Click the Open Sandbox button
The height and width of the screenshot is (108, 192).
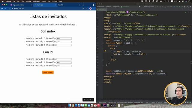point(88,100)
